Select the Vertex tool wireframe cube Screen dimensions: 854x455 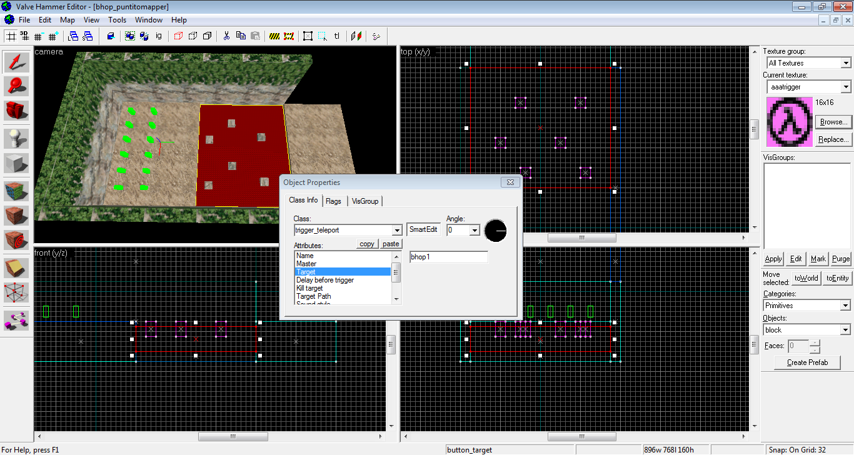17,292
